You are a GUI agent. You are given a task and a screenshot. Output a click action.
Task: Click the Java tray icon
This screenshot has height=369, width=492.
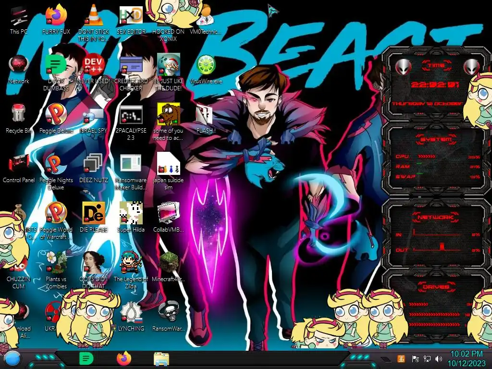(401, 358)
